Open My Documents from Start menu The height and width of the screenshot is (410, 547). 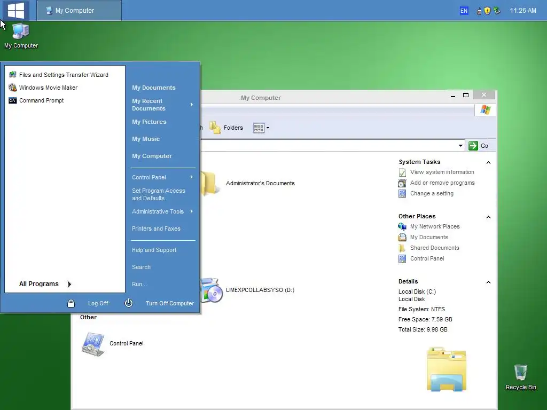154,88
